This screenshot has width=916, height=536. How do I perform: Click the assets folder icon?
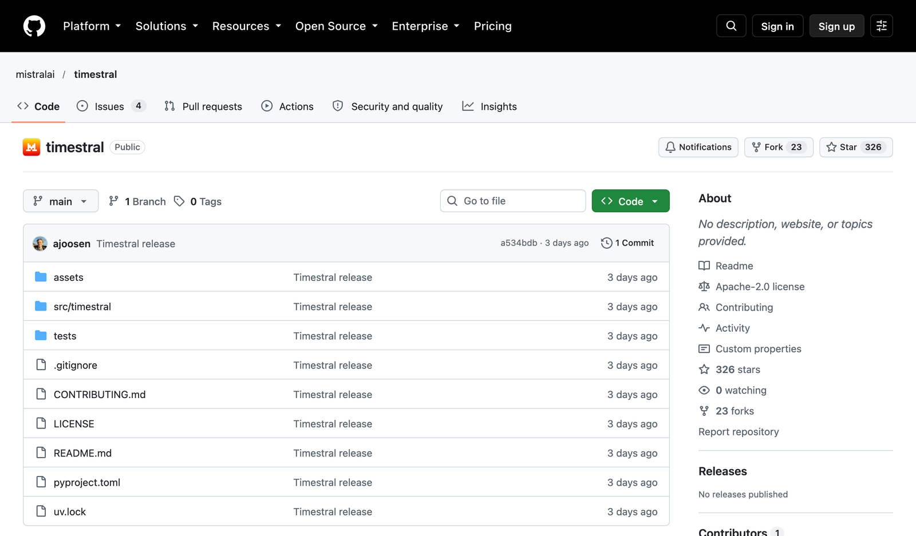pos(41,277)
